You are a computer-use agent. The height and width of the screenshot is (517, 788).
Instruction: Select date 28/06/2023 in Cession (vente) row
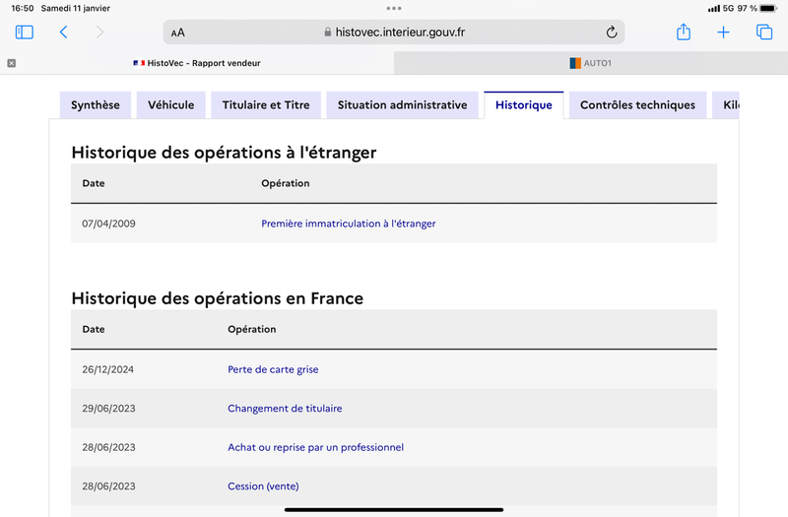tap(108, 485)
